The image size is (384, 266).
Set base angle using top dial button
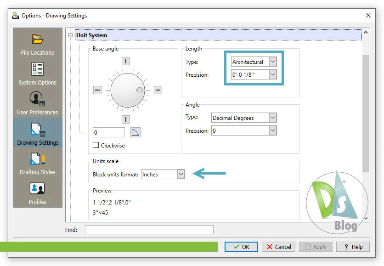pyautogui.click(x=125, y=61)
